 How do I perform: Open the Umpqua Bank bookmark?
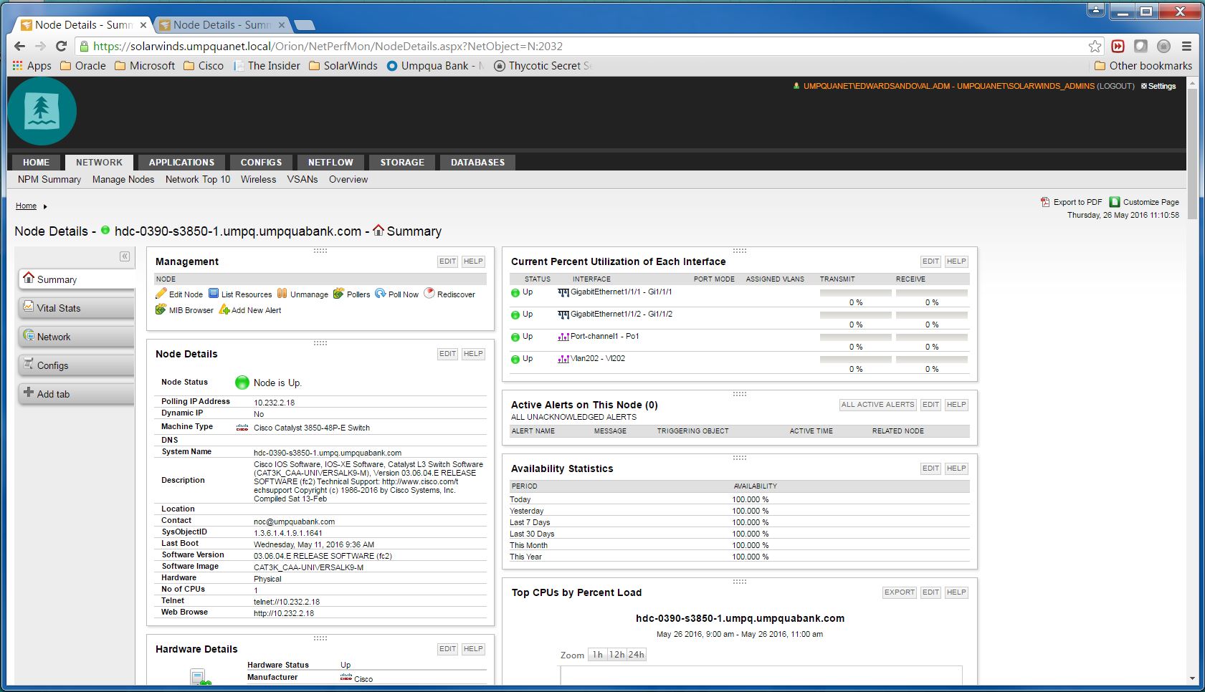click(x=435, y=66)
